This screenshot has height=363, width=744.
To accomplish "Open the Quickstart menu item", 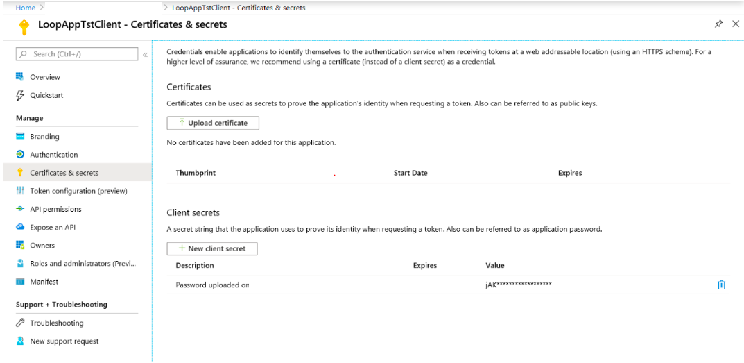I will point(46,95).
